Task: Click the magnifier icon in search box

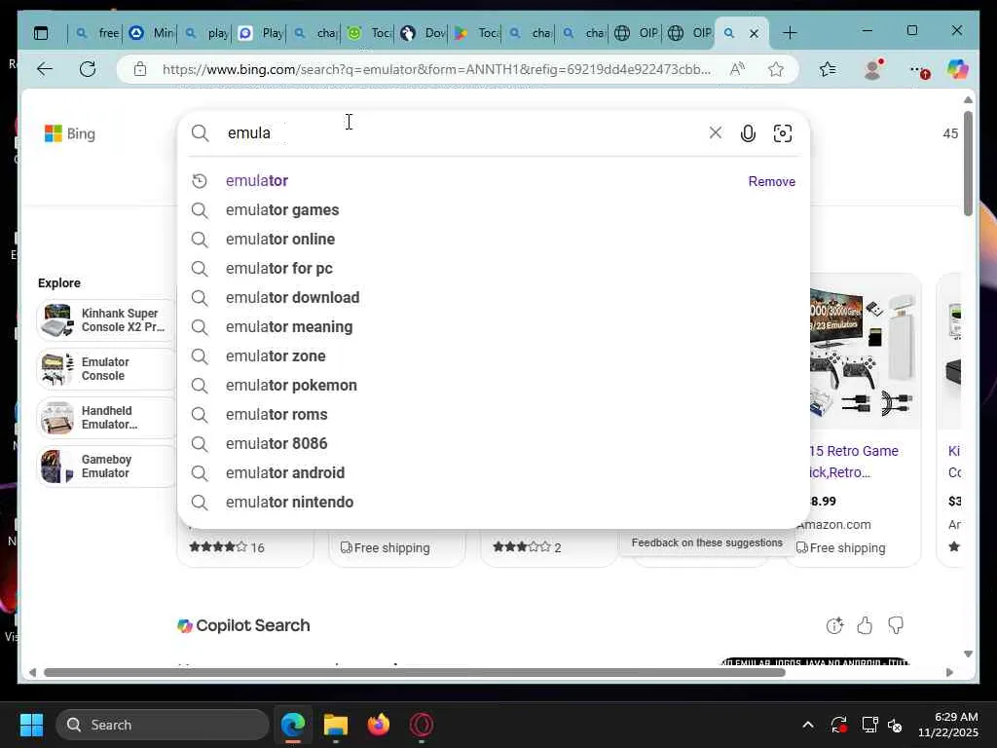Action: point(201,132)
